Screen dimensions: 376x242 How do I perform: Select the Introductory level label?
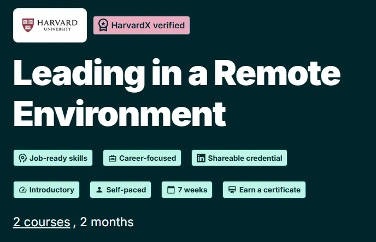[52, 190]
